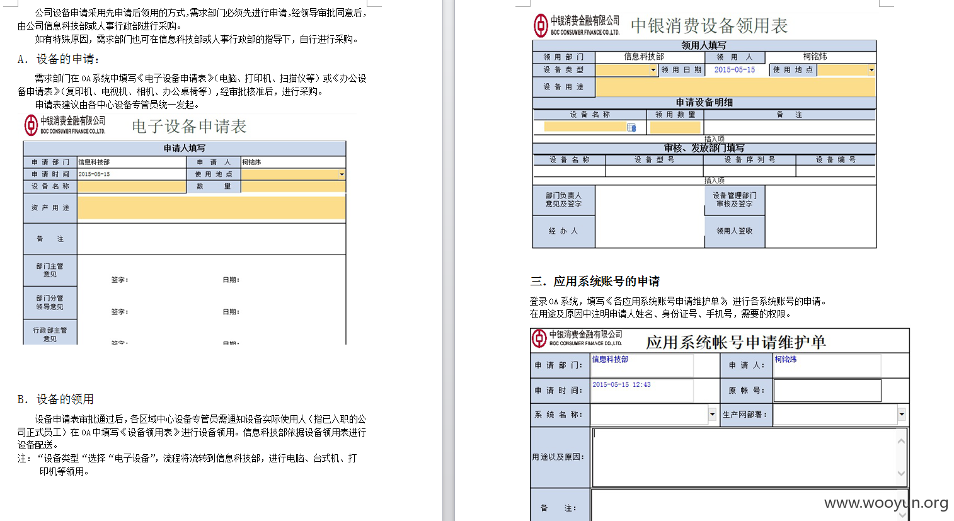Screen dimensions: 954x521
Task: Click the 备注 text area in 维护单
Action: click(745, 506)
